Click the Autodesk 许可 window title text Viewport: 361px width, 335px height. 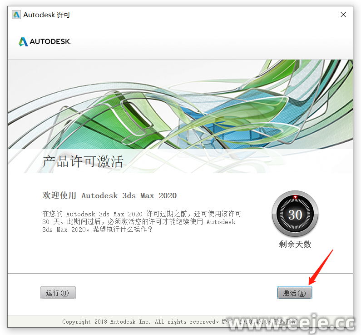click(47, 15)
